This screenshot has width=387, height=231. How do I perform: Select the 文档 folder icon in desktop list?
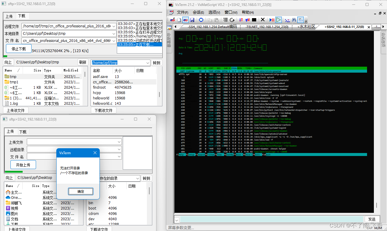[x=8, y=219]
